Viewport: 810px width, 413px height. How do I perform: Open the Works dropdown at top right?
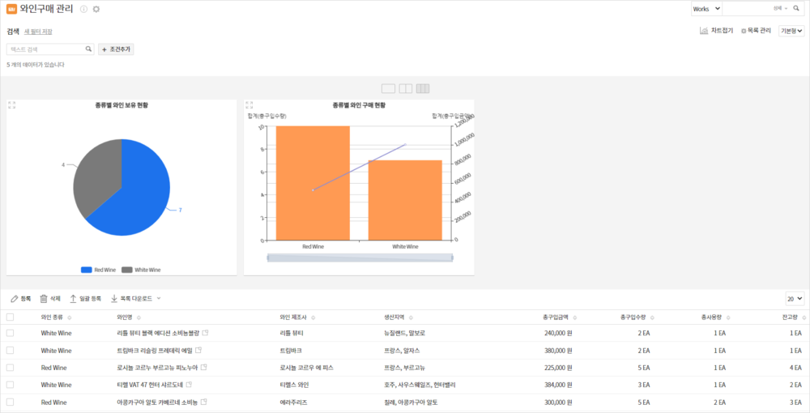(706, 9)
